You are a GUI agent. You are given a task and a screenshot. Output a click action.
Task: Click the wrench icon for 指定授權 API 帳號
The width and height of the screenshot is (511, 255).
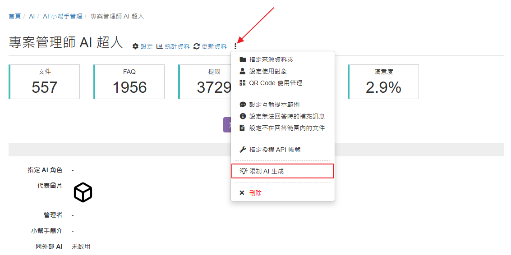coord(243,150)
